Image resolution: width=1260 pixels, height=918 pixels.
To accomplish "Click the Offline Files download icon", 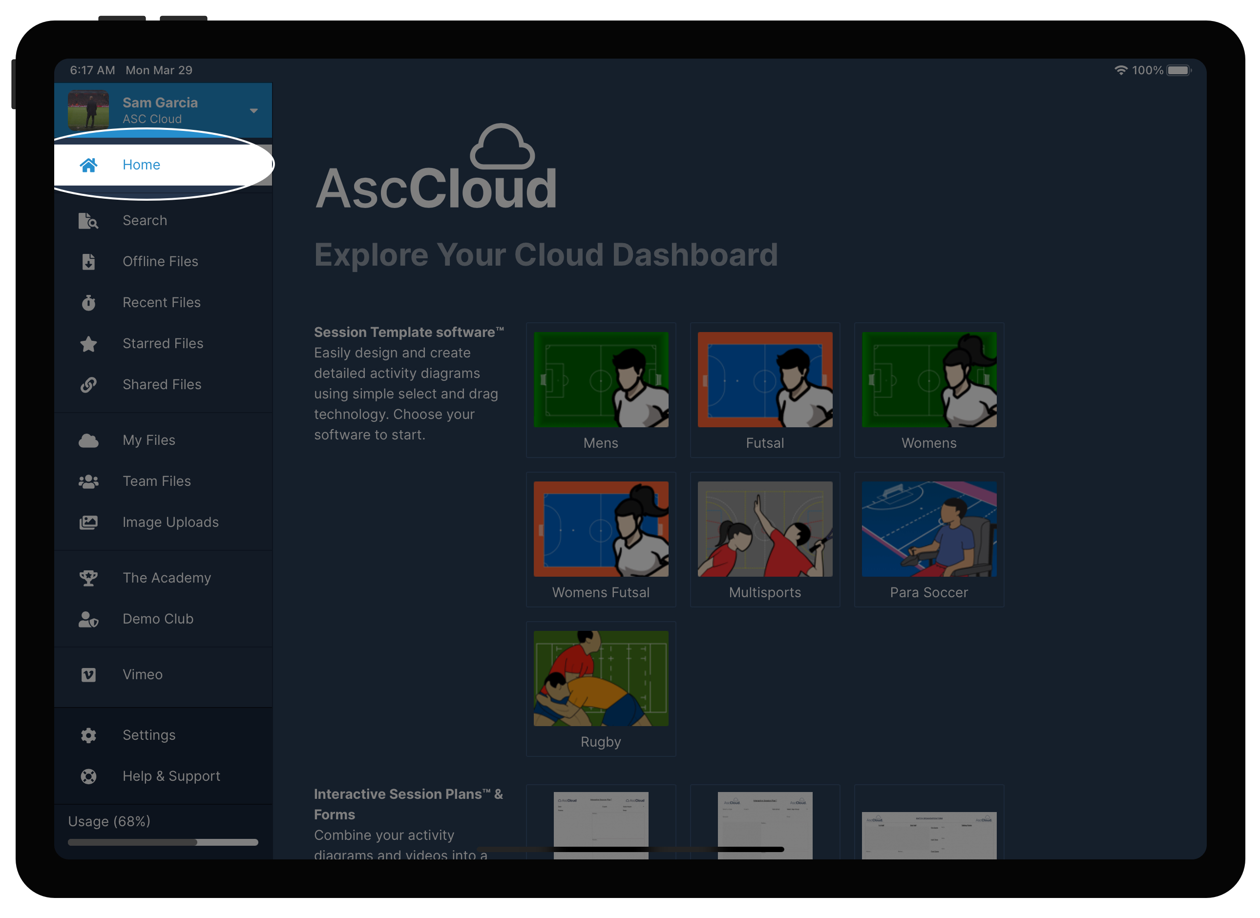I will pyautogui.click(x=88, y=262).
